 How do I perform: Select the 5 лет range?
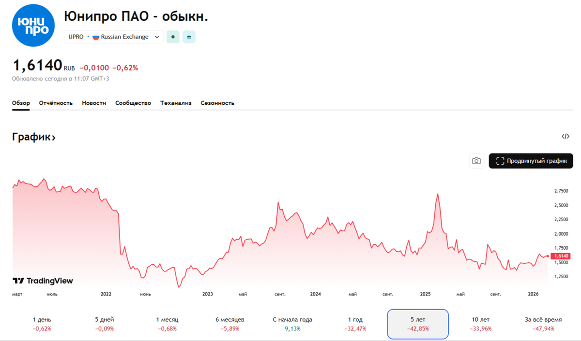point(418,324)
